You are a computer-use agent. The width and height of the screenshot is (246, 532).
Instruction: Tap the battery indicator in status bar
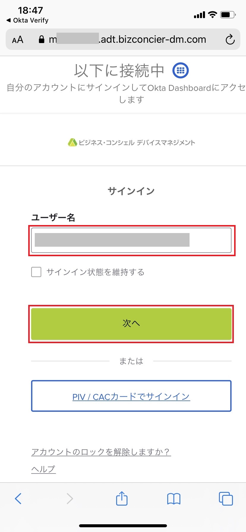pos(228,15)
